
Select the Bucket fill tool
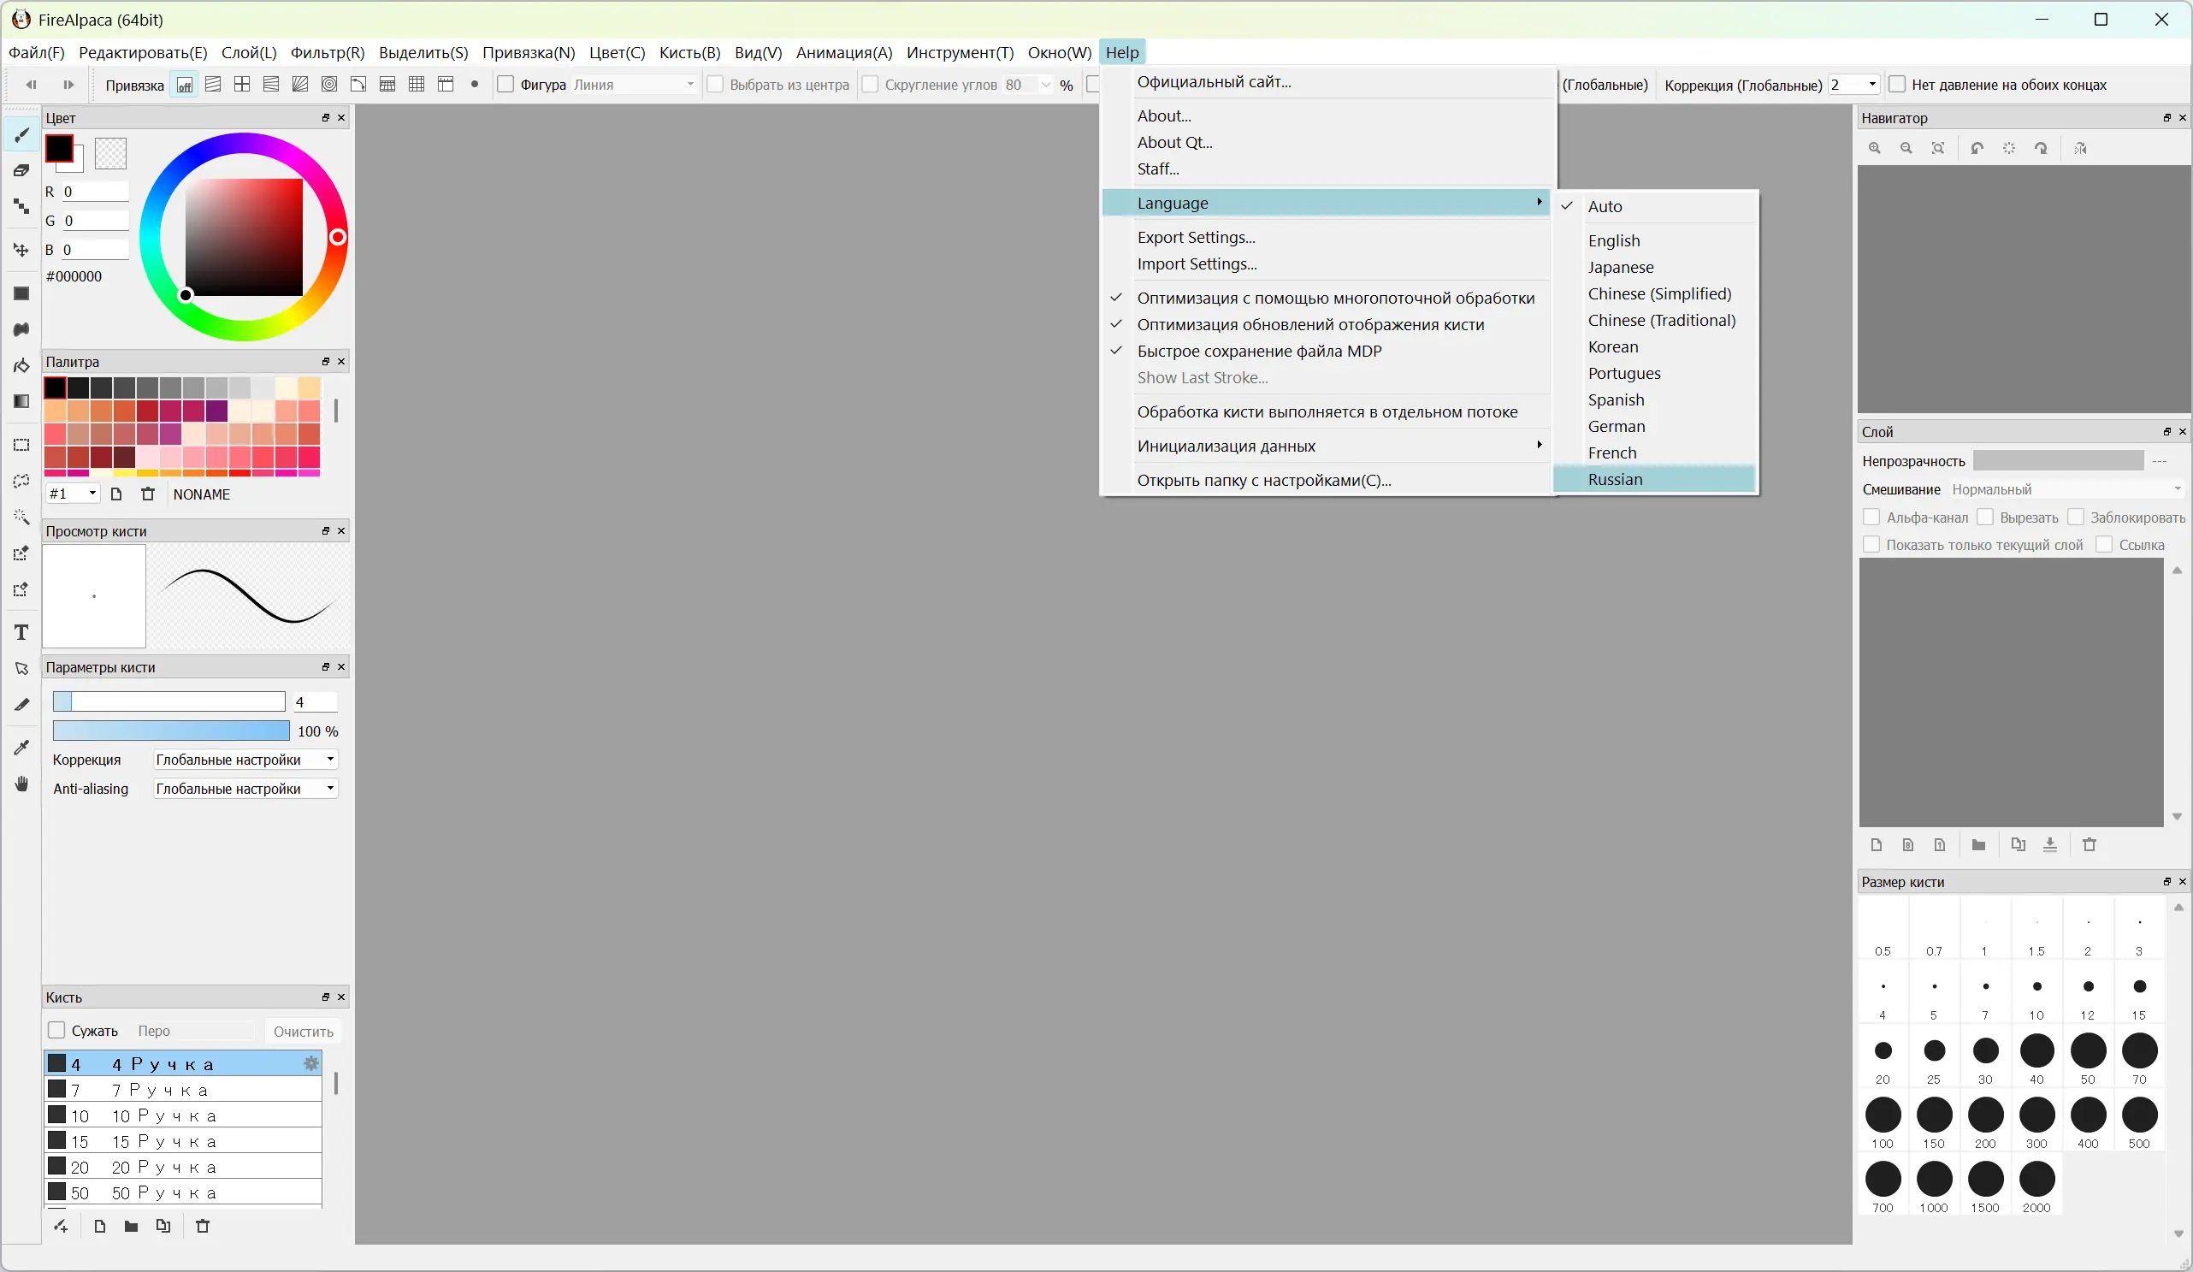pyautogui.click(x=21, y=364)
